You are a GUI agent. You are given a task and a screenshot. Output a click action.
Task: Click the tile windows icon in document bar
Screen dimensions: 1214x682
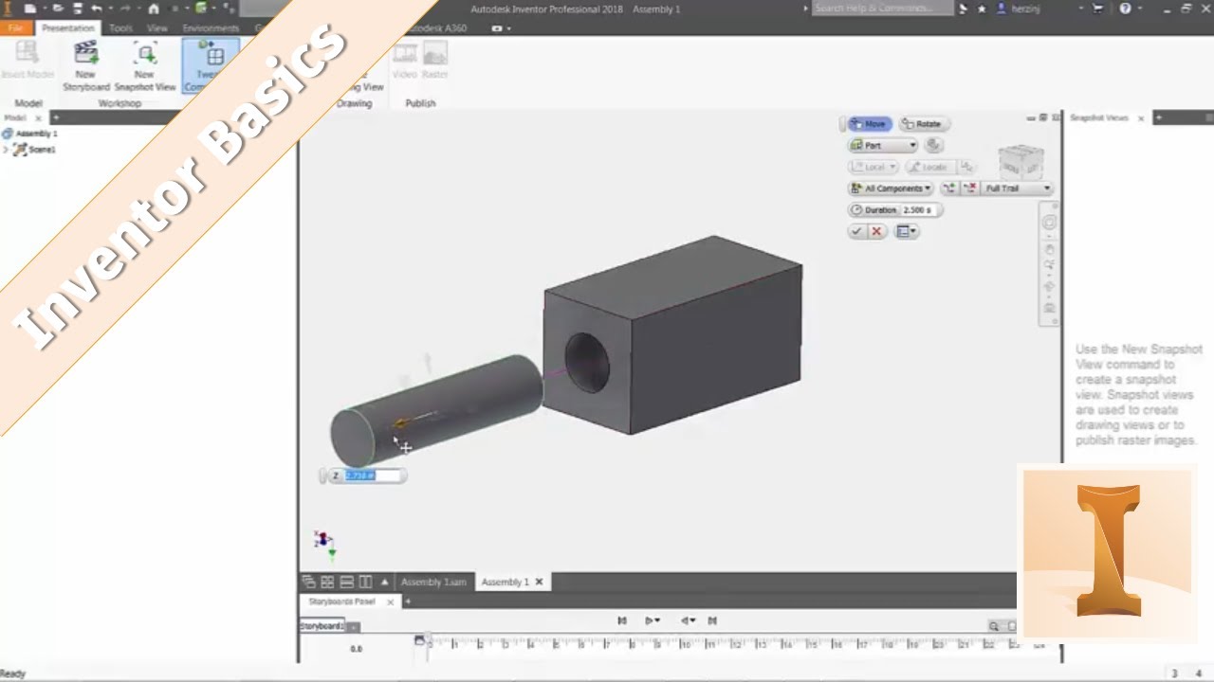coord(327,582)
